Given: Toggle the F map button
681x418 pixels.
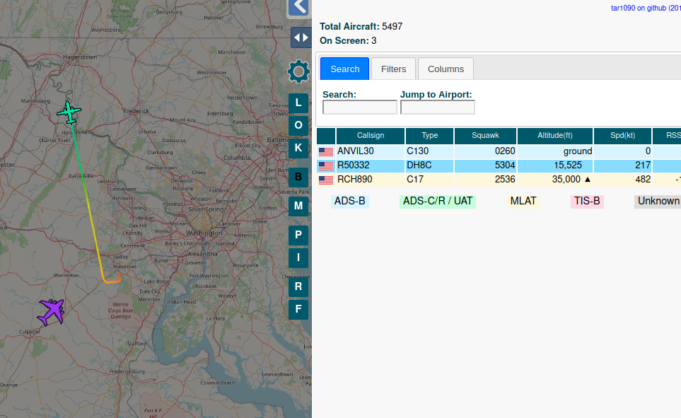Looking at the screenshot, I should pos(298,309).
